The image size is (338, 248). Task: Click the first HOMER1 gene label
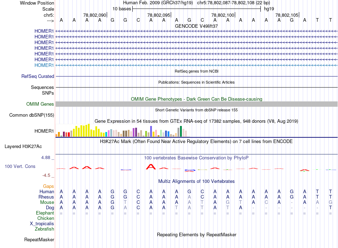[44, 31]
